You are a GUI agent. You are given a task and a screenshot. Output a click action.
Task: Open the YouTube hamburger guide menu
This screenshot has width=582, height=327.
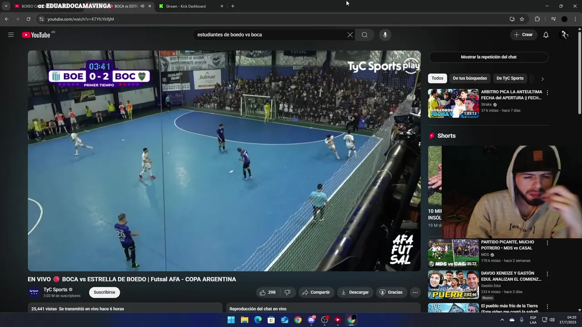(11, 35)
